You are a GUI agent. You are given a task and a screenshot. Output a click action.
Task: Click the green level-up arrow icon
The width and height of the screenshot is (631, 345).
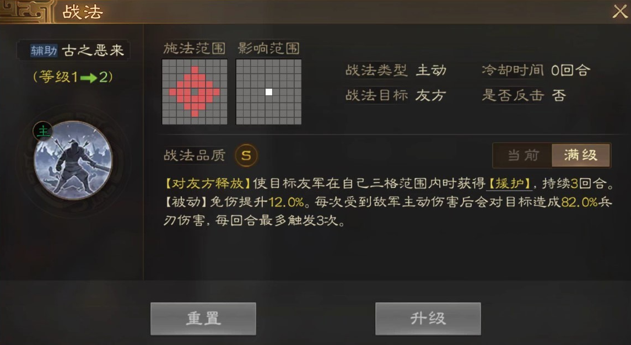89,77
